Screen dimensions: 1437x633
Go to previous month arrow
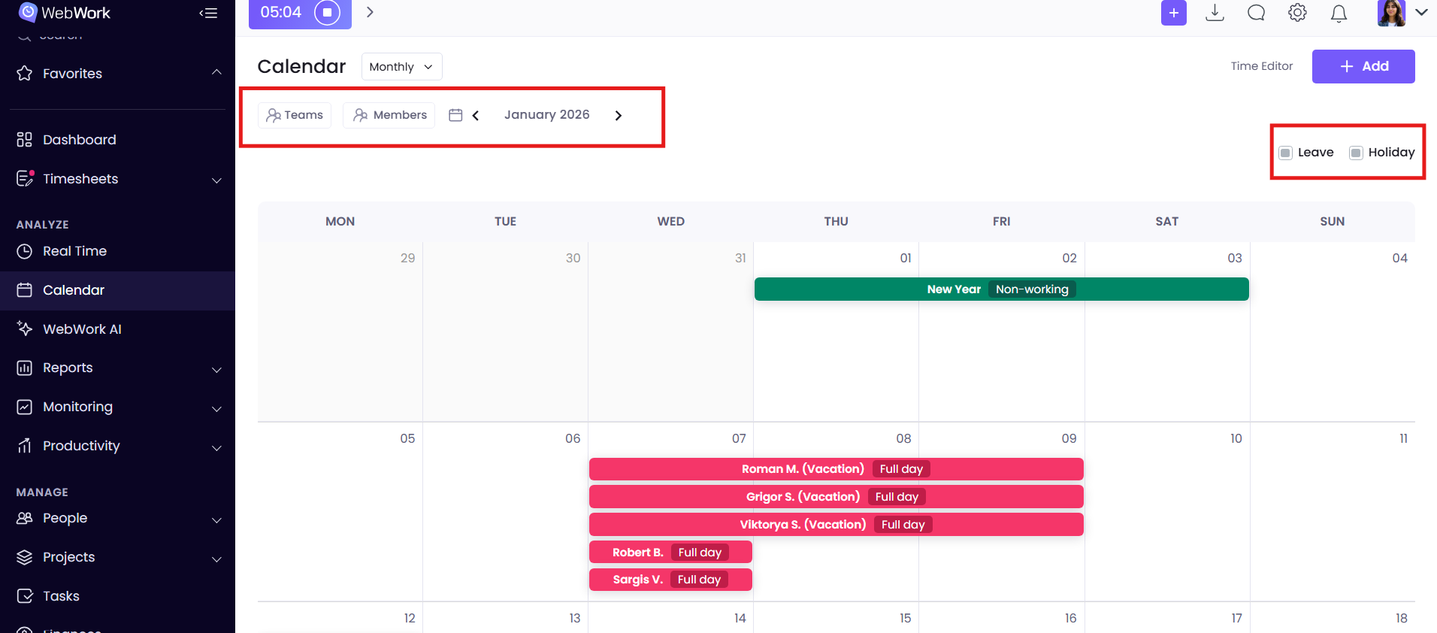(x=476, y=115)
